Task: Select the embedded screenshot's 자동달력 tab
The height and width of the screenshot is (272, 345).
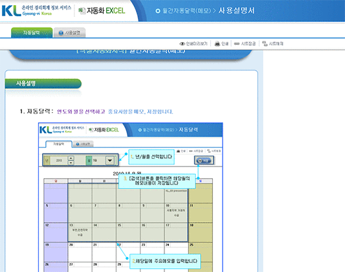Action: point(59,144)
